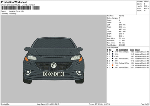Select the Natural White color swatch

[x=112, y=63]
